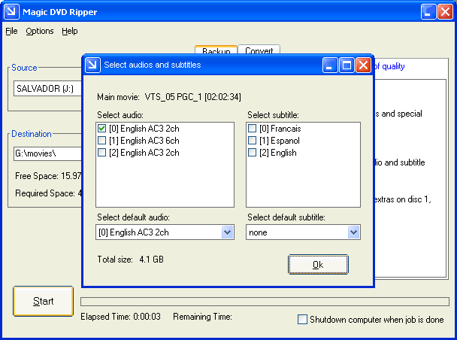Click the Total size 4.1 GB text

click(x=130, y=260)
